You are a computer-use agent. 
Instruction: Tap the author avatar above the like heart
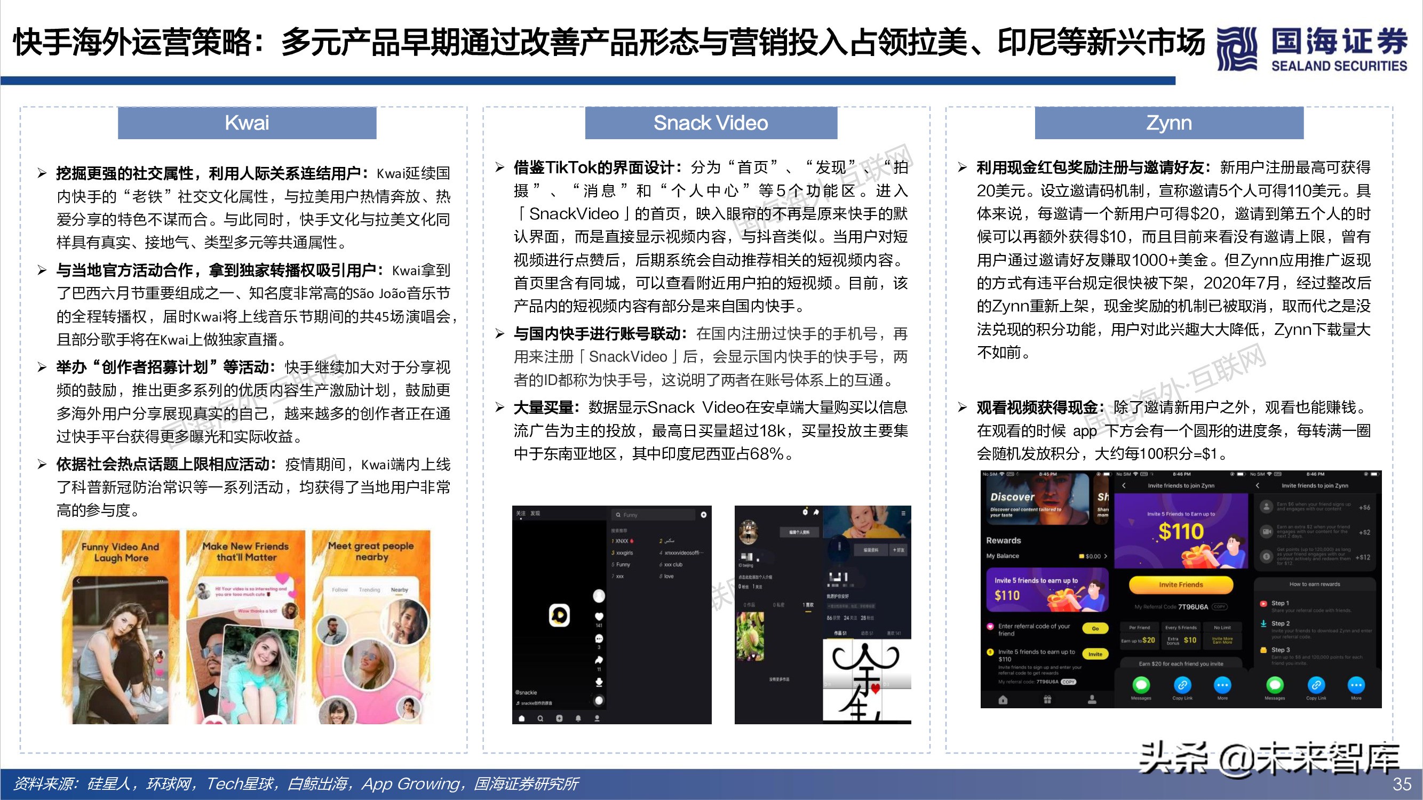(x=599, y=596)
